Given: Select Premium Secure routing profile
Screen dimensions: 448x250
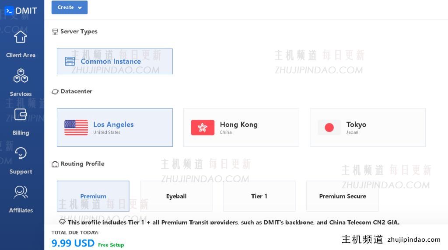Looking at the screenshot, I should [343, 196].
